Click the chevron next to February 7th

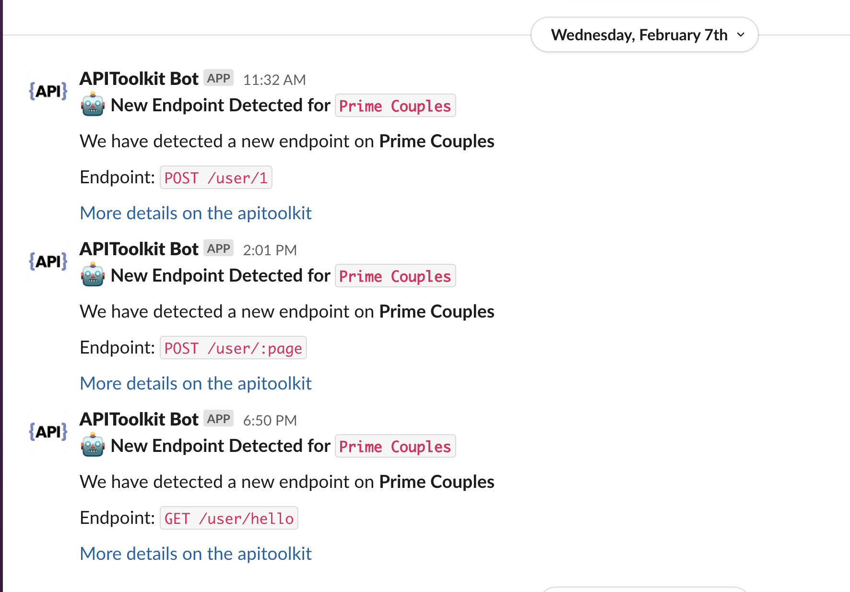click(x=741, y=35)
